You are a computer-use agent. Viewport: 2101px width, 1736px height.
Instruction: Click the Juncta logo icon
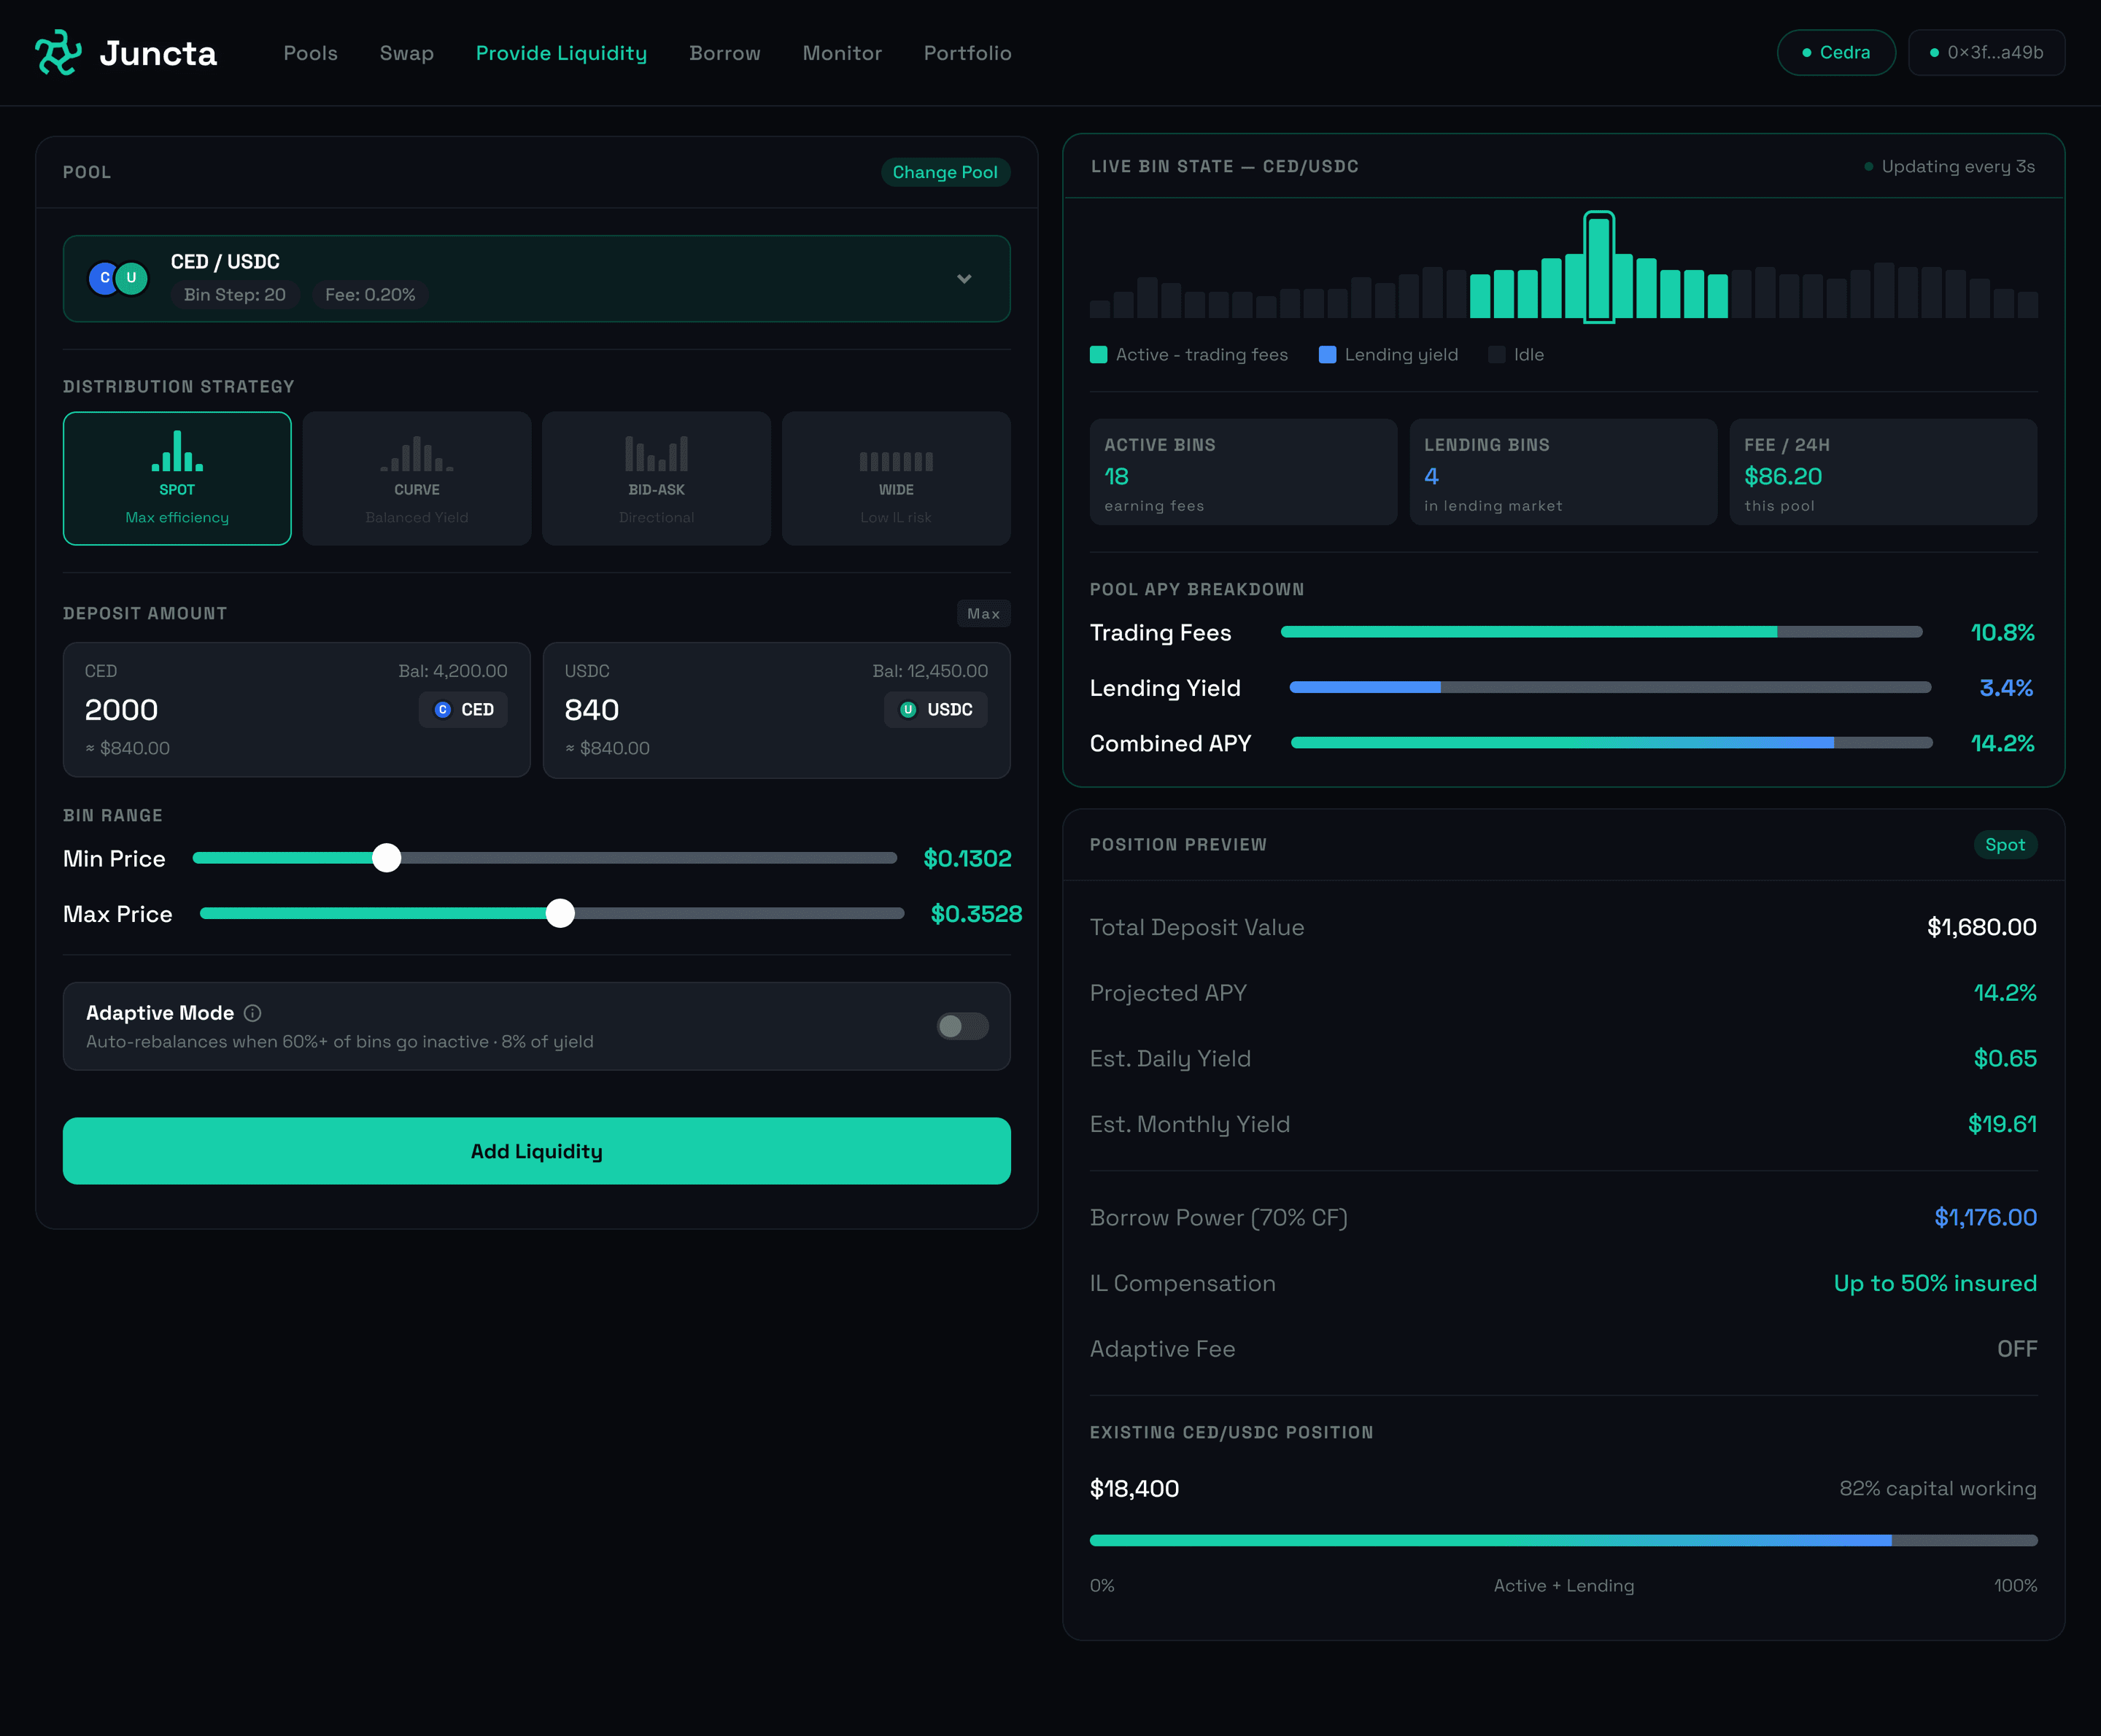tap(58, 52)
